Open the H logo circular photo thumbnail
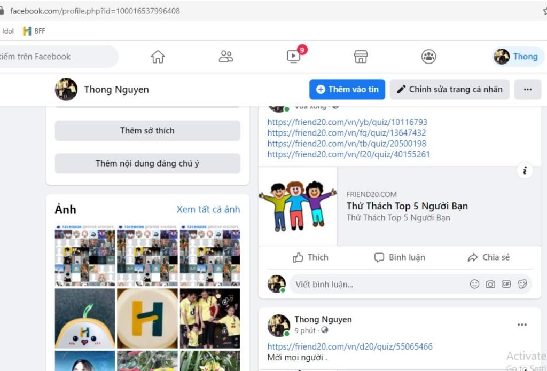The width and height of the screenshot is (547, 371). coord(147,318)
